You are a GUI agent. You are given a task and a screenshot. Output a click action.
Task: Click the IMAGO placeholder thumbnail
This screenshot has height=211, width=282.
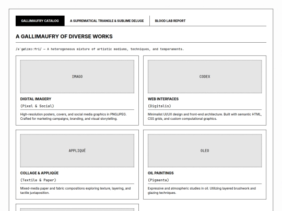(x=77, y=77)
